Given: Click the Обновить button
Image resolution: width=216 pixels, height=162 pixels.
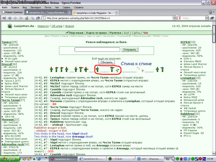Looking at the screenshot, I should click(107, 62).
